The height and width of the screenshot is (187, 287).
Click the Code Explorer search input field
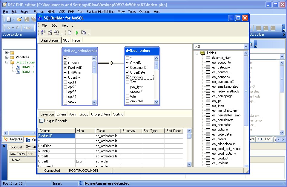(20, 45)
